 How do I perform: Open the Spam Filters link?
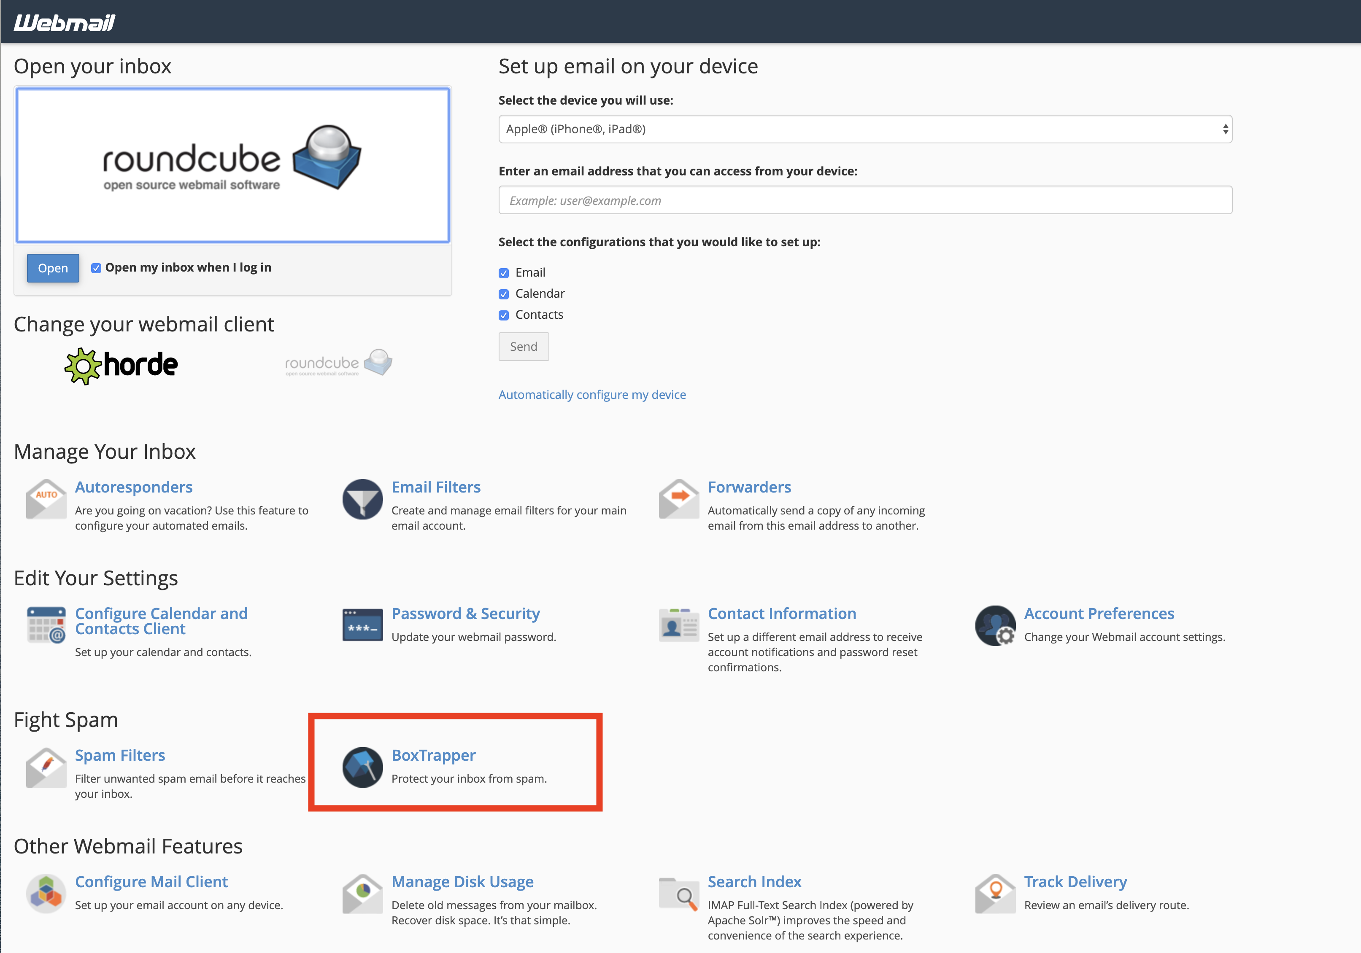[120, 755]
